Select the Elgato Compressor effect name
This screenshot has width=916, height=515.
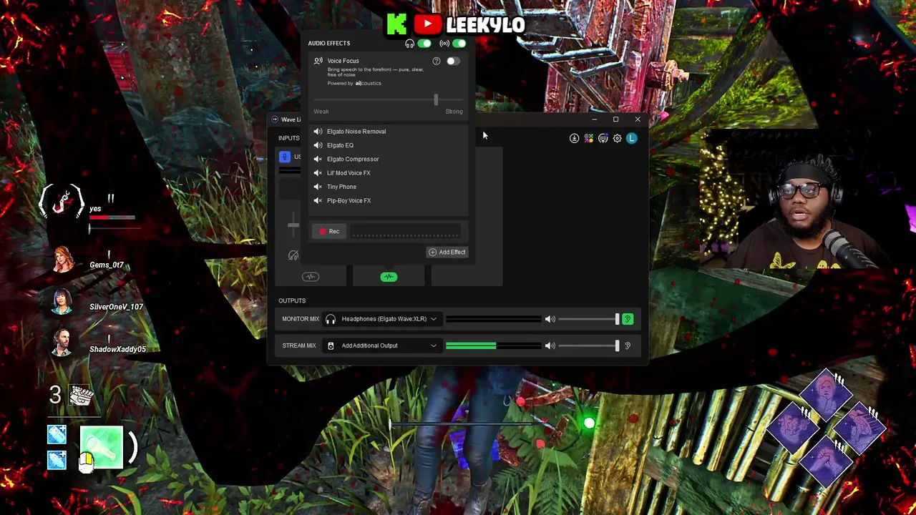(353, 159)
